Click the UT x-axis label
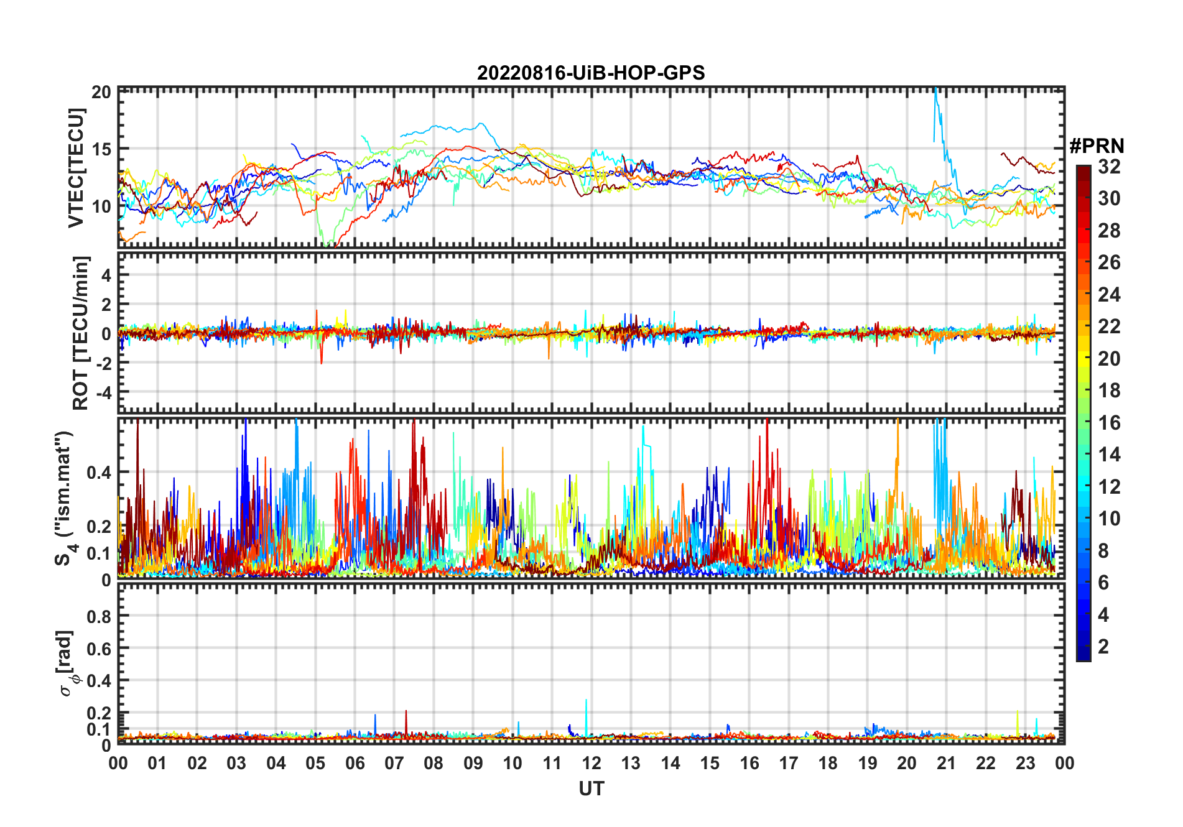The image size is (1183, 827). click(x=591, y=788)
